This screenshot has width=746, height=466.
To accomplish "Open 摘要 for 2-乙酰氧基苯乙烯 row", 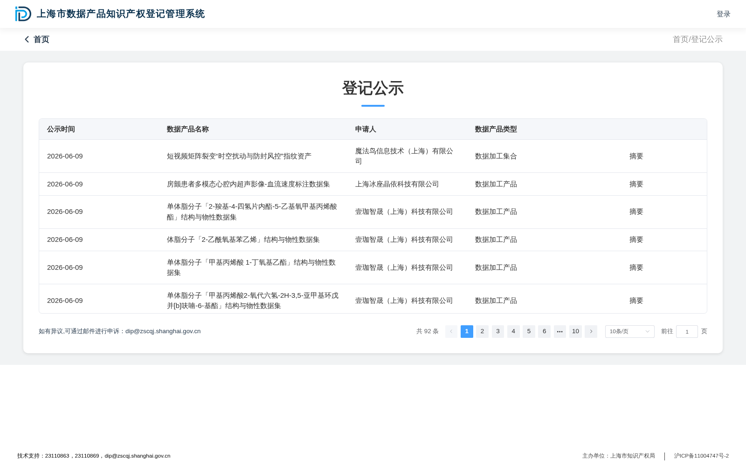I will point(636,240).
